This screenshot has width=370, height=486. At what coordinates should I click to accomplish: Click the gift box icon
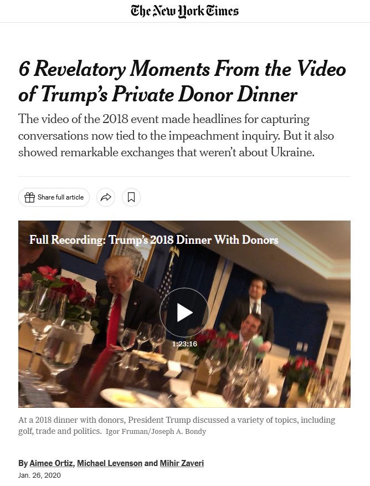coord(29,197)
